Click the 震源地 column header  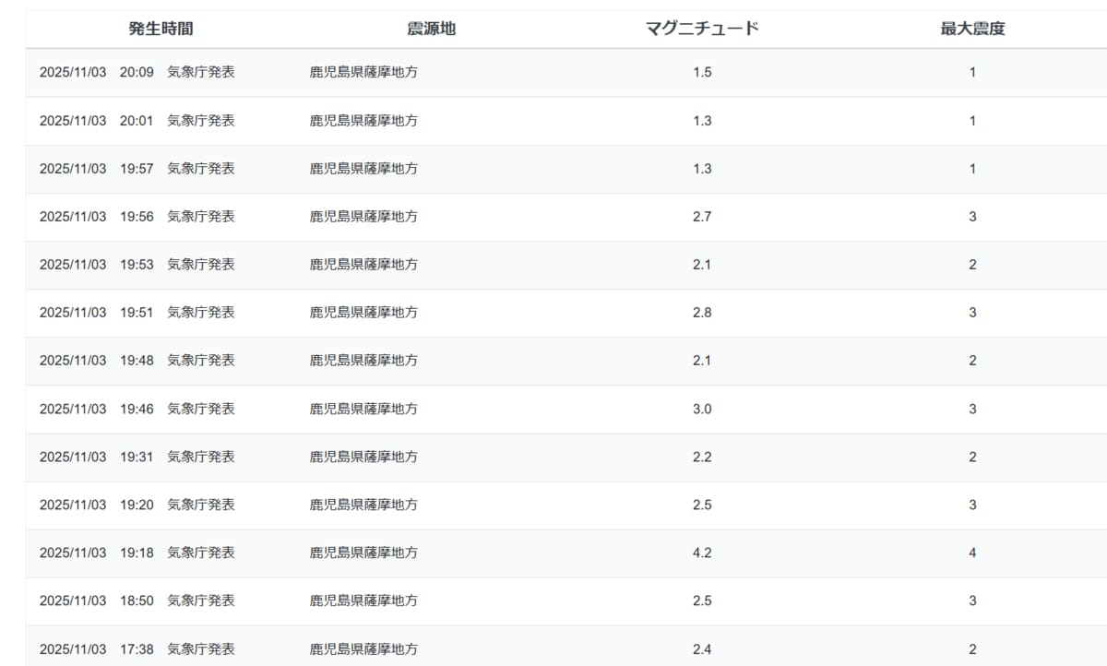pos(431,29)
